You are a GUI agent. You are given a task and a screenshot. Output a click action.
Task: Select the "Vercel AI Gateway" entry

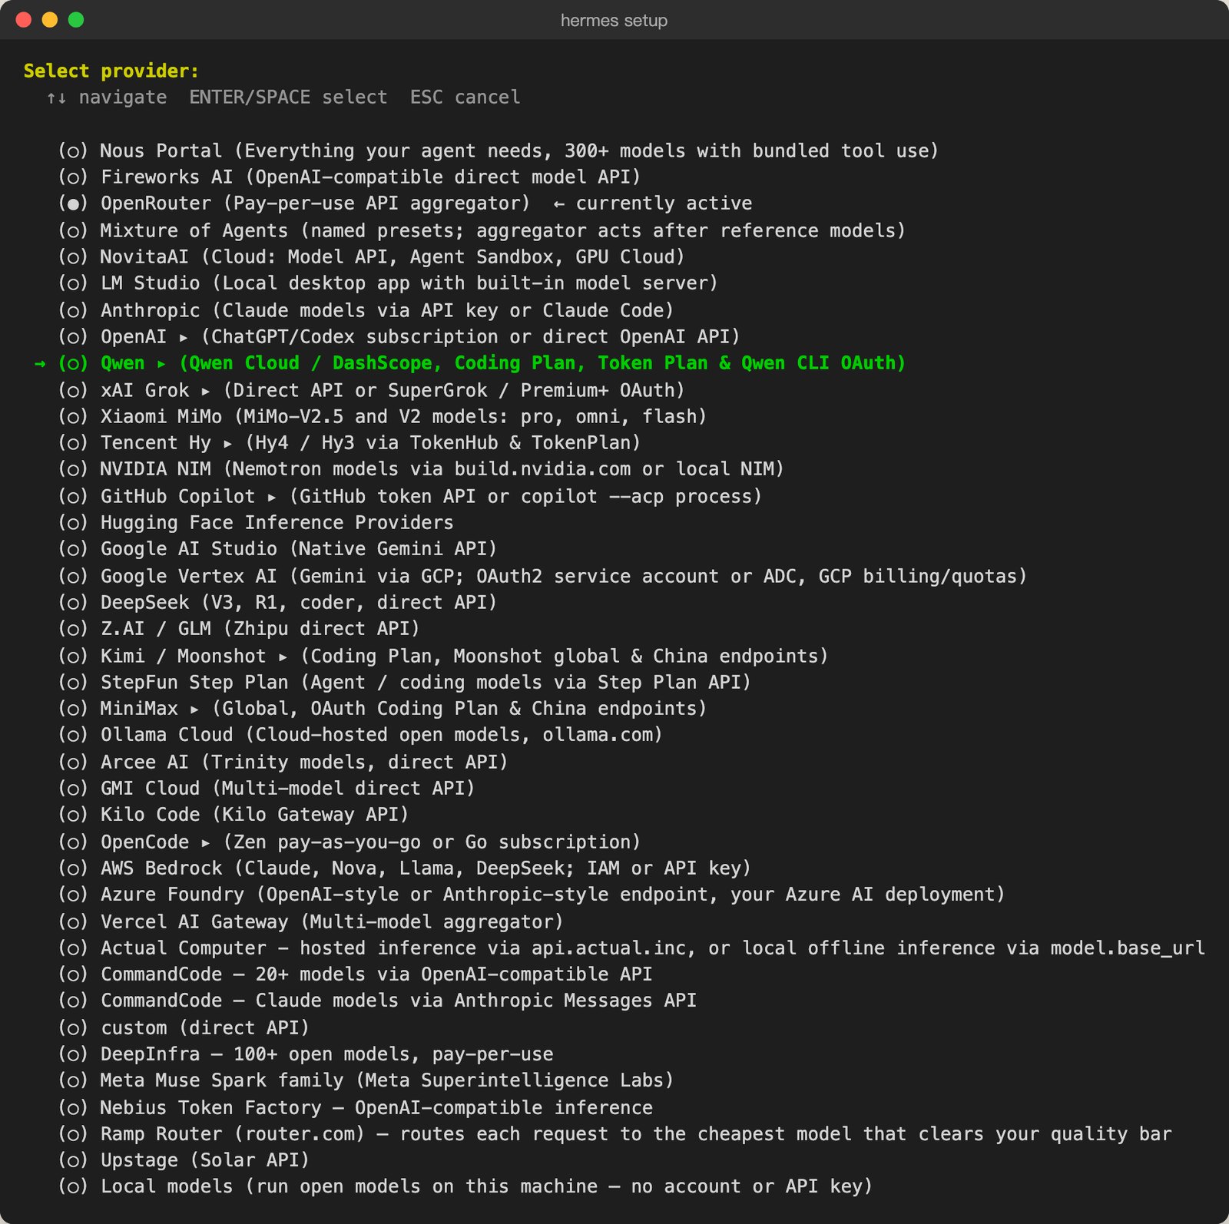(311, 921)
